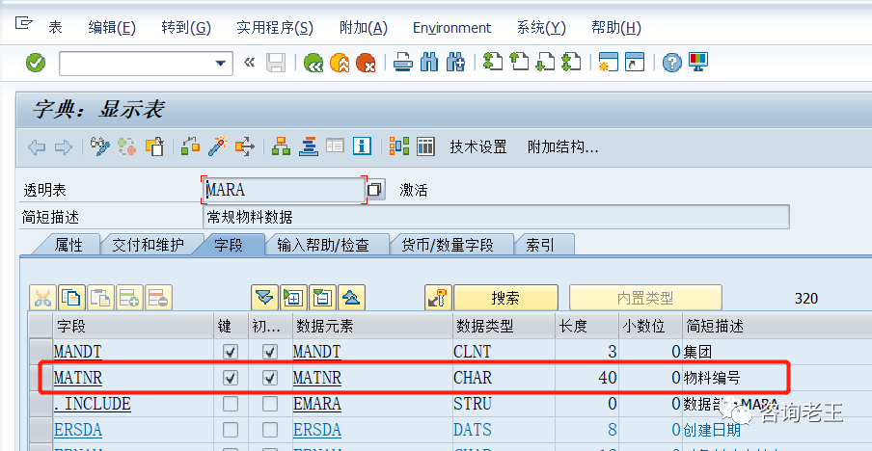
Task: Open value help next to MARA field
Action: [376, 190]
